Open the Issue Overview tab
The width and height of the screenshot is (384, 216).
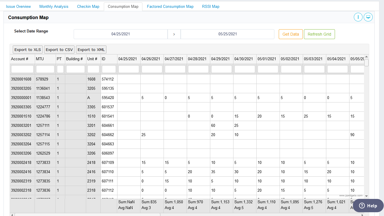18,6
